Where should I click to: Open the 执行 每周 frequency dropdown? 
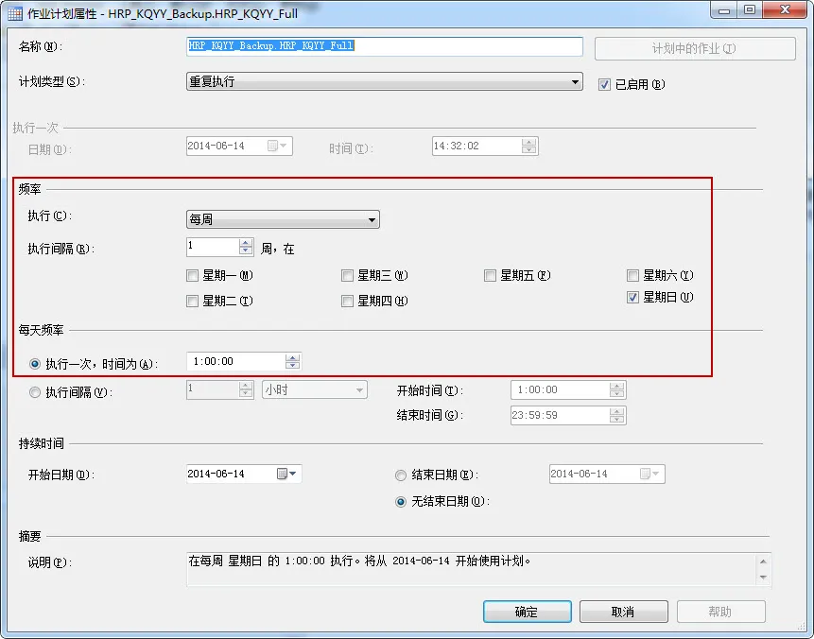(x=283, y=219)
